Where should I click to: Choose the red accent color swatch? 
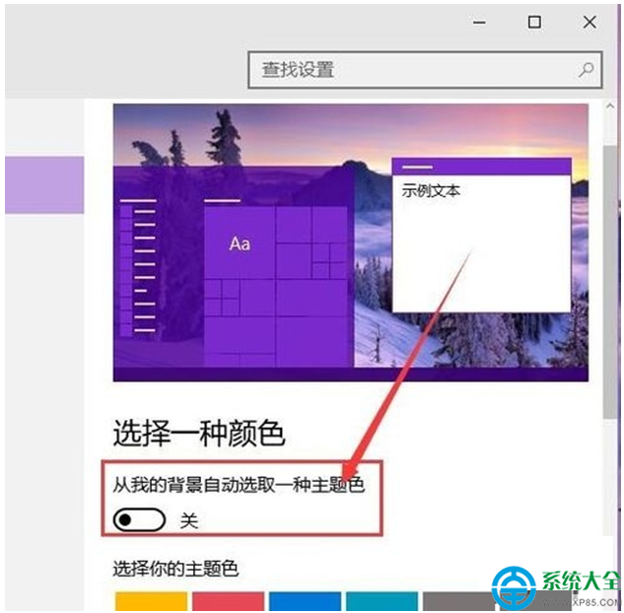click(228, 601)
